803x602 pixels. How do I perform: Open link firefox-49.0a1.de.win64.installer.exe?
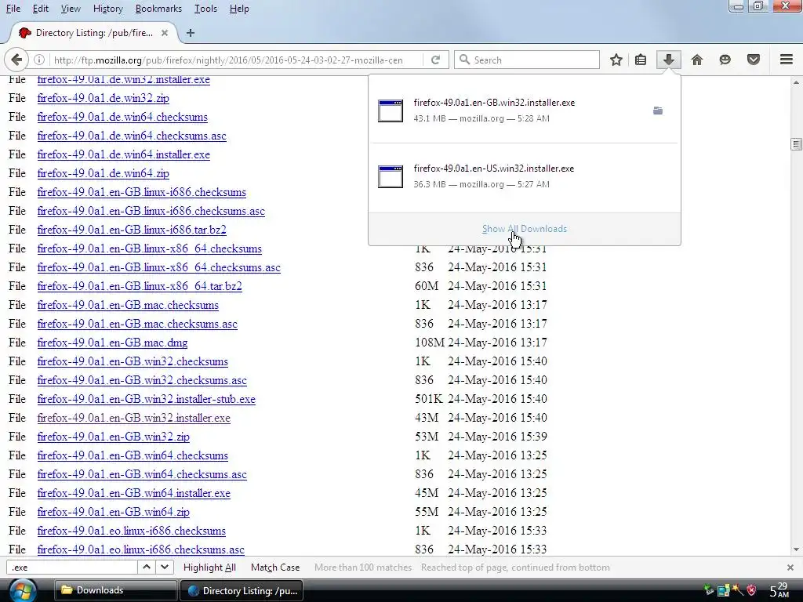click(x=123, y=154)
